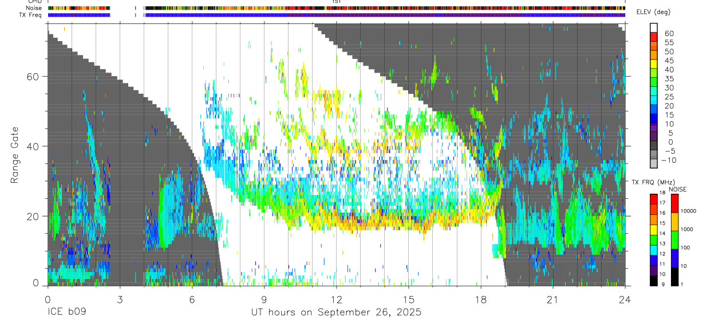
Task: Click the x-axis tick label '15'
Action: click(408, 299)
